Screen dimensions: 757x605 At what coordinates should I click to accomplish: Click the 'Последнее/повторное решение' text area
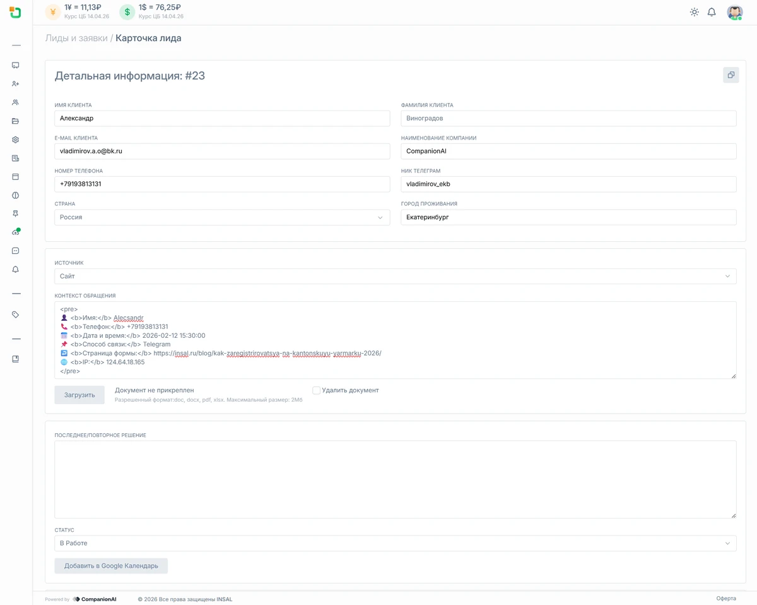click(x=395, y=479)
